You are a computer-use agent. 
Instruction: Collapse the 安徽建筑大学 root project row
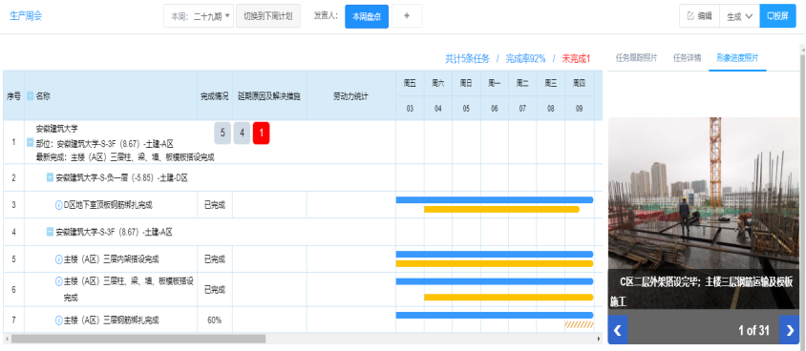tap(31, 143)
